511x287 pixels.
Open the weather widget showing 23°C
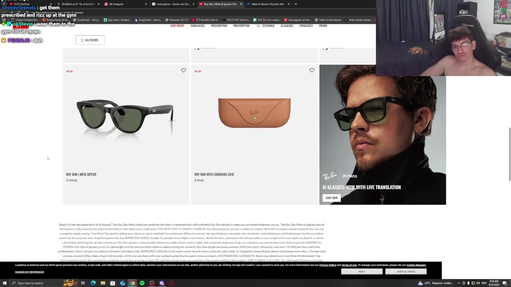[436, 283]
